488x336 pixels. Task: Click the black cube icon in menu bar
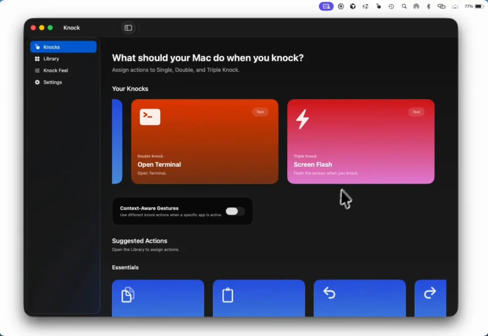pos(353,6)
